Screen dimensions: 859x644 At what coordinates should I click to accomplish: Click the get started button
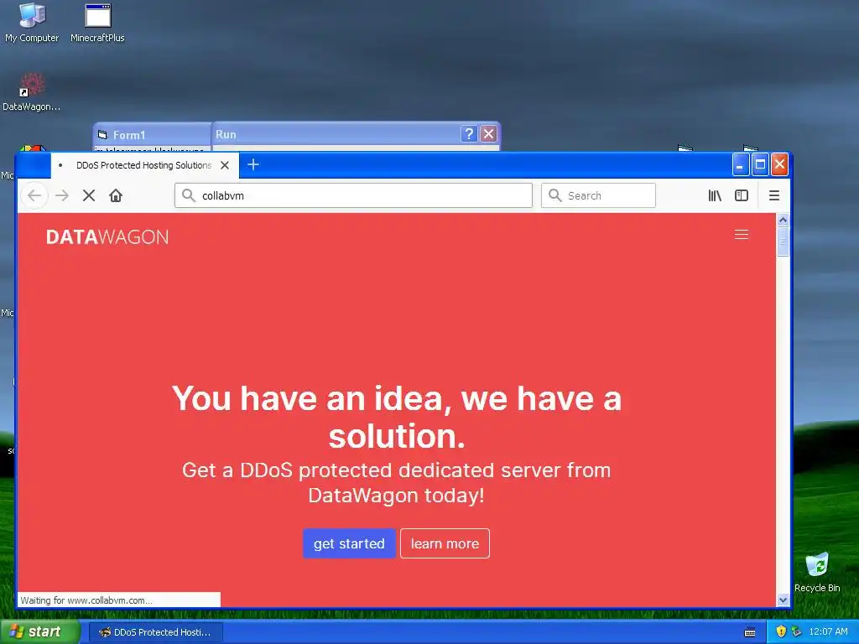click(x=349, y=543)
